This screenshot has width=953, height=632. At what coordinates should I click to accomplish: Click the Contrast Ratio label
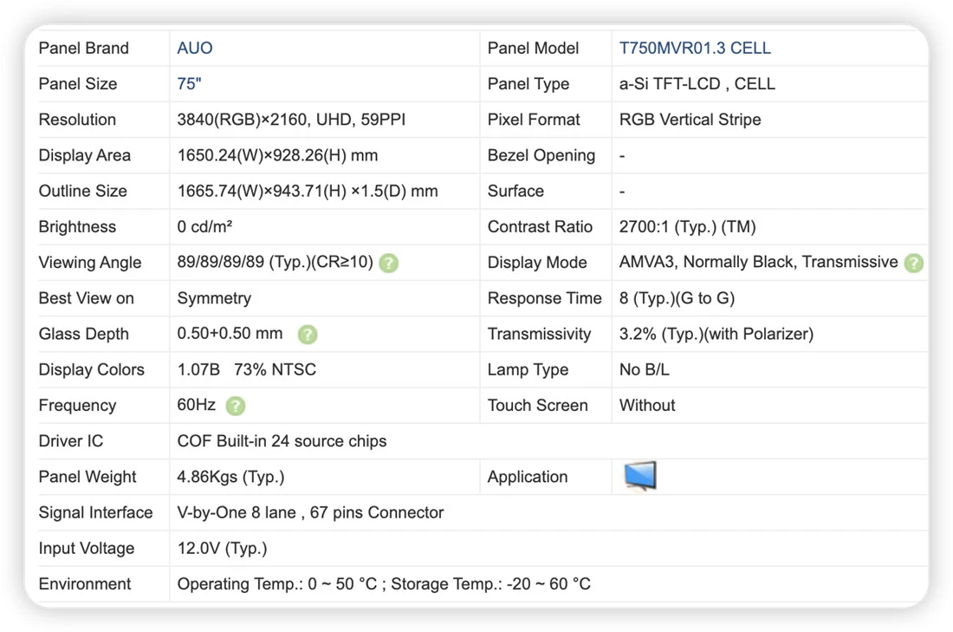539,227
